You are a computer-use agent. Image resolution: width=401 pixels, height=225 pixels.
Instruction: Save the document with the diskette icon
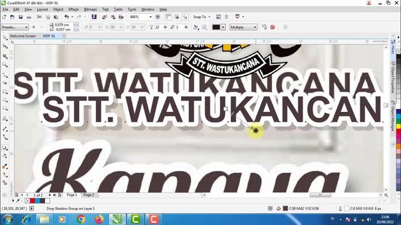(x=21, y=17)
